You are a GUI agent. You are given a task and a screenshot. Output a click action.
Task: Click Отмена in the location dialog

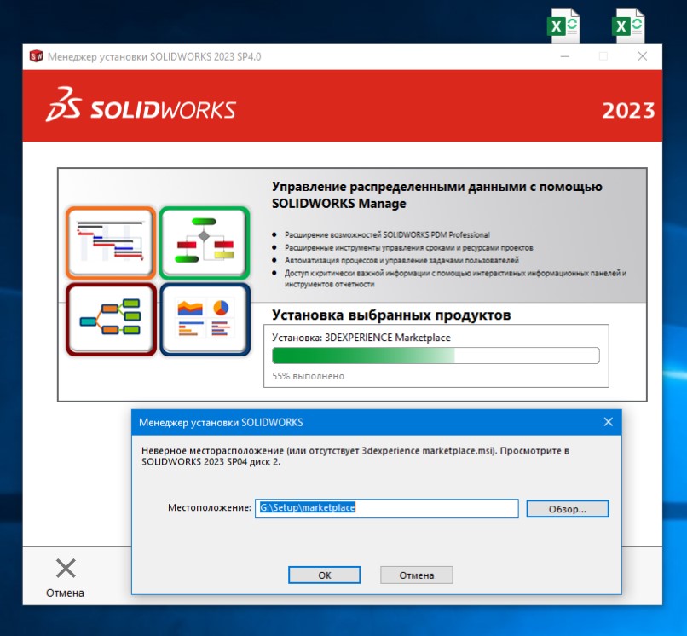(x=416, y=575)
